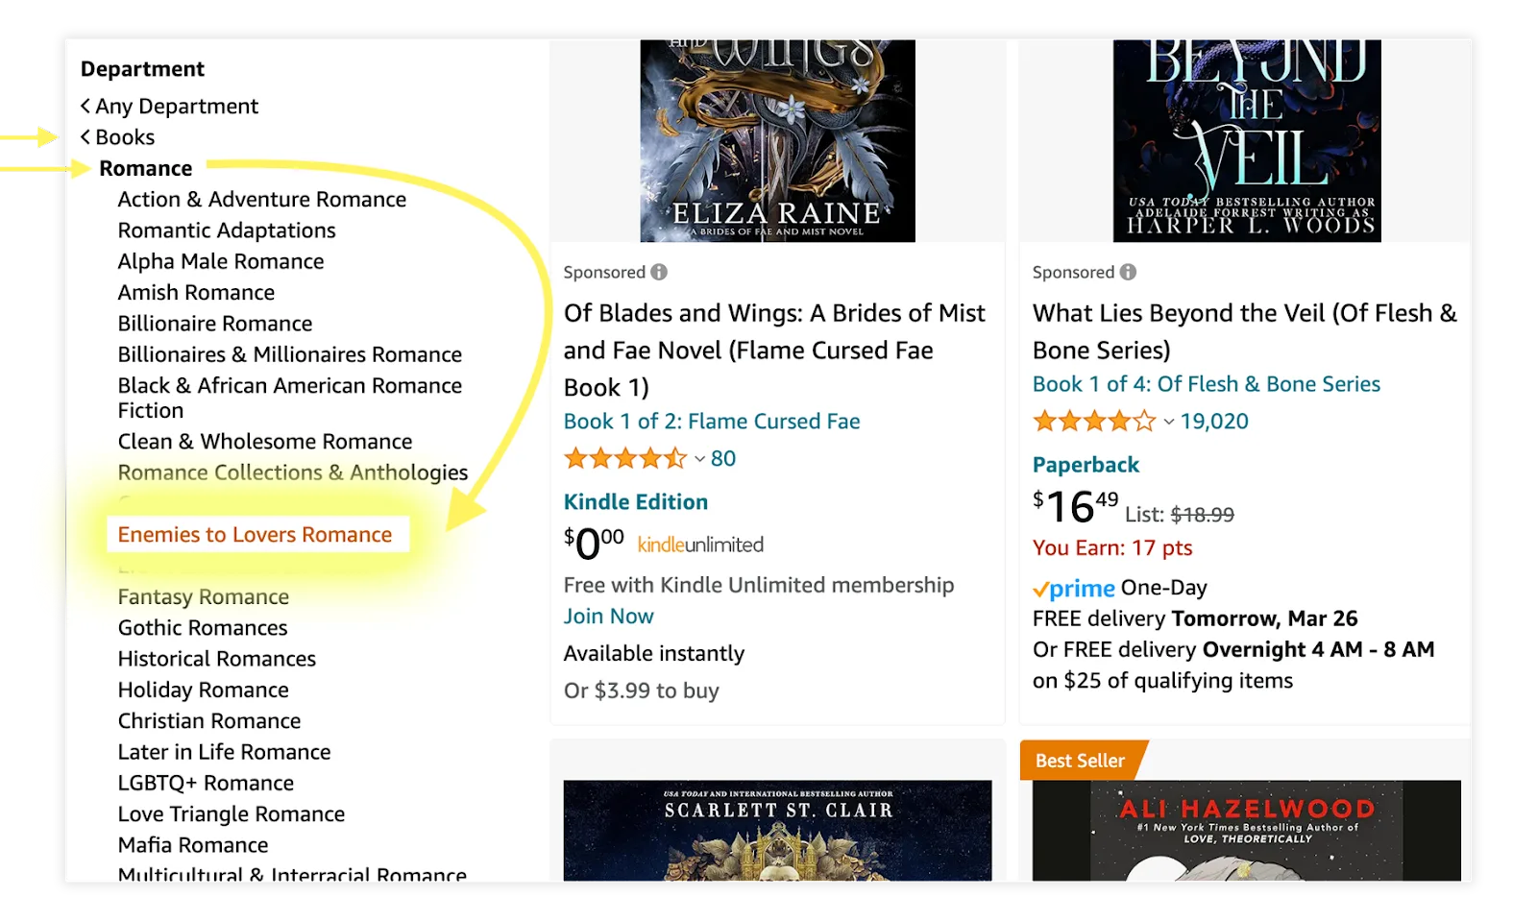Click the kindleunlimited logo
Viewport: 1537px width, 921px height.
(700, 545)
